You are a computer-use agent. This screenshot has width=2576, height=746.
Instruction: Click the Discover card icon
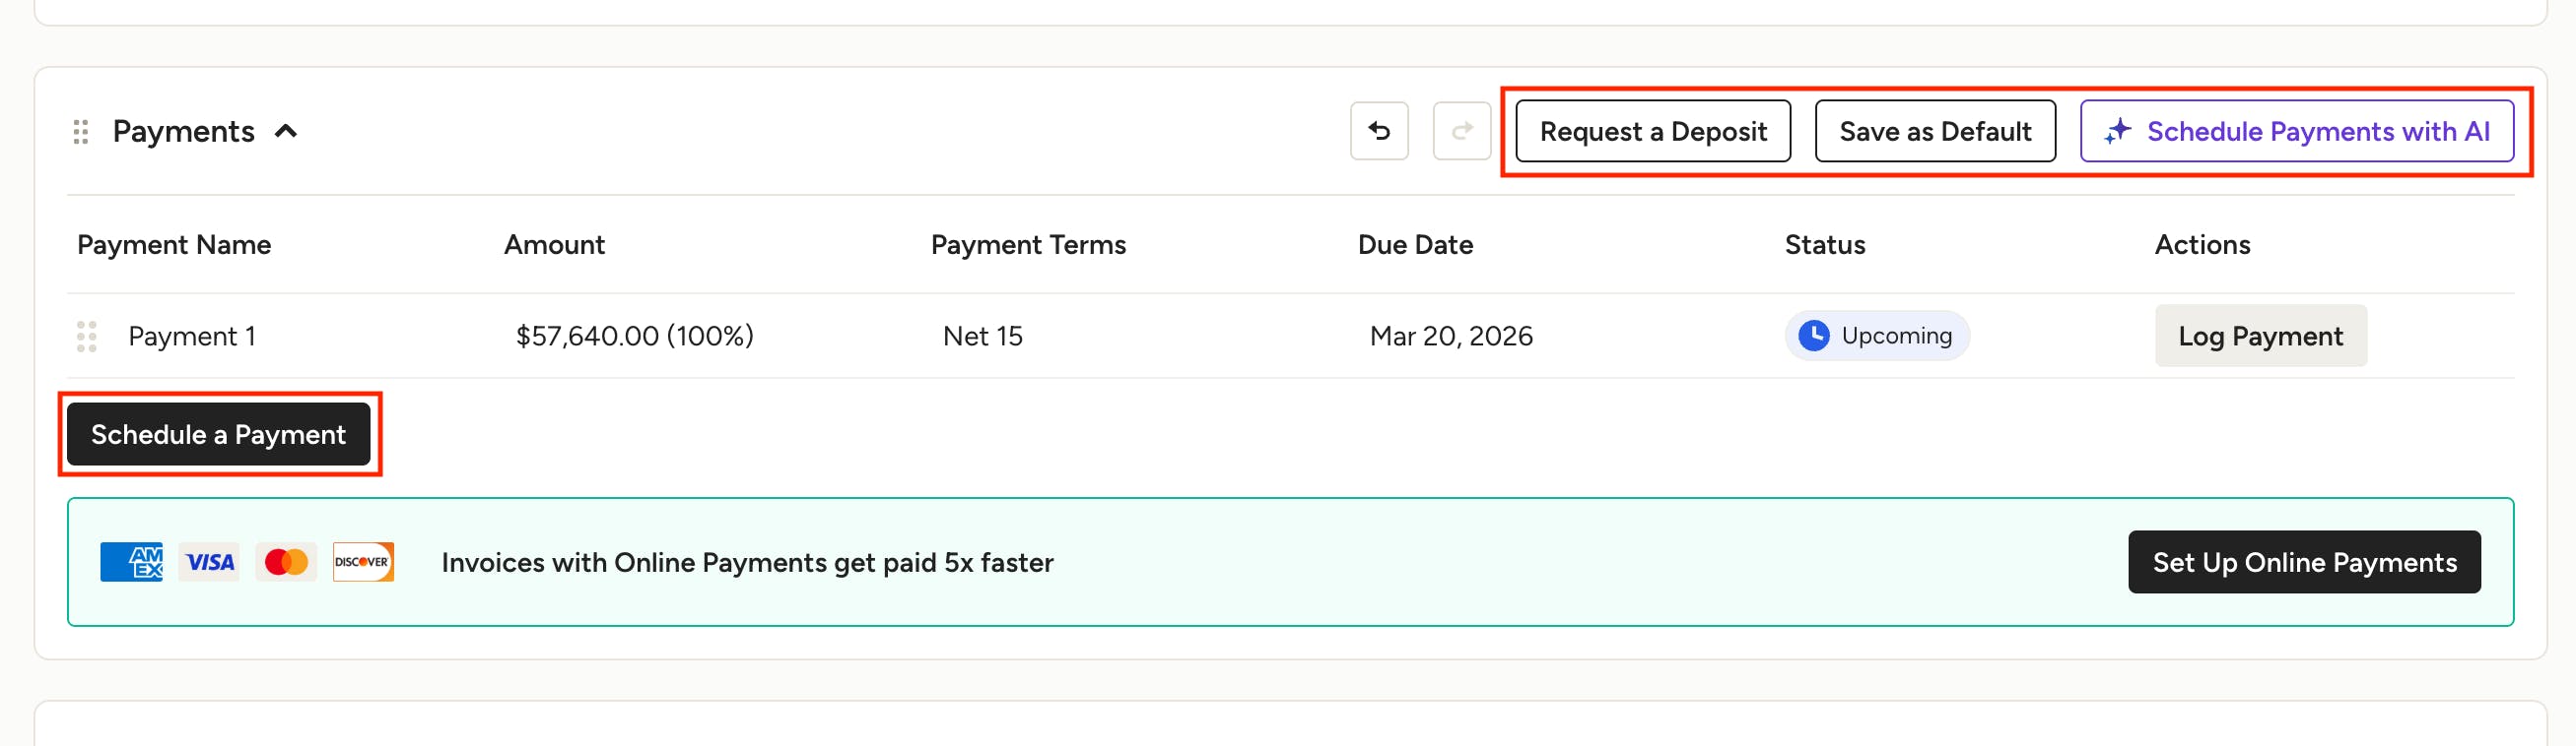click(363, 562)
